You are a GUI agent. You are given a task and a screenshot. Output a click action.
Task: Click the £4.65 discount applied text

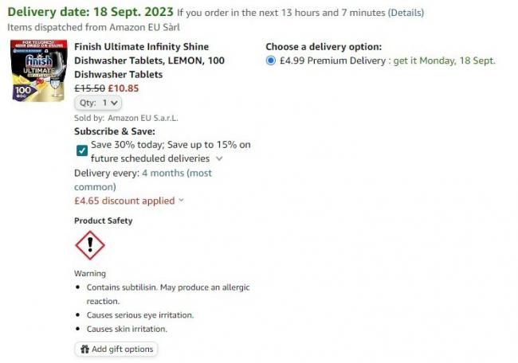pyautogui.click(x=124, y=201)
